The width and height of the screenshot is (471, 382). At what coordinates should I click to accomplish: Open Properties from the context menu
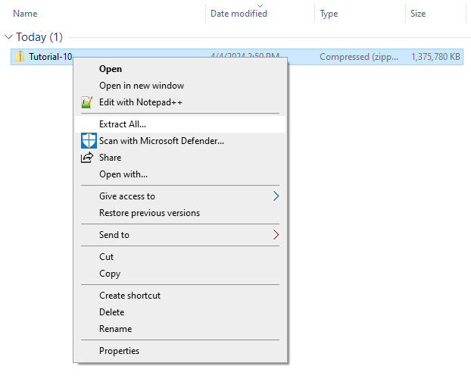click(180, 351)
